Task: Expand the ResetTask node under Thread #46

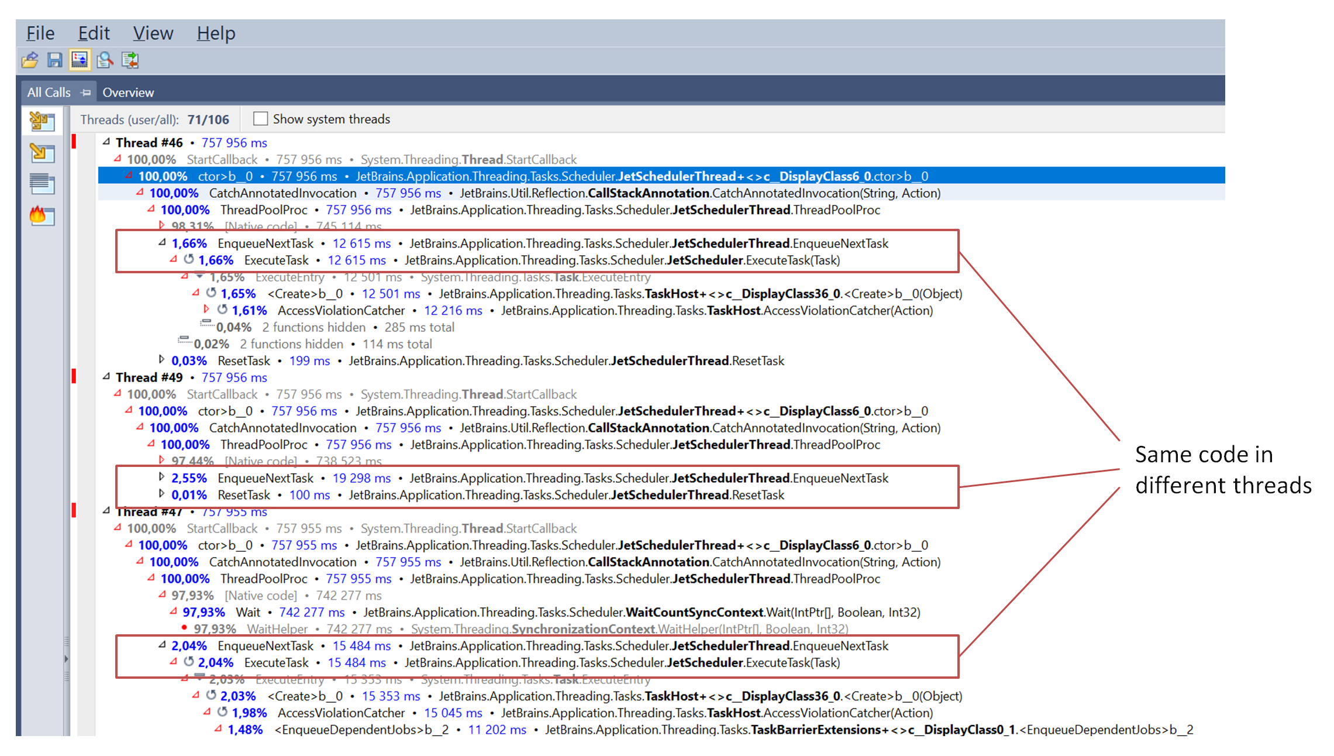Action: point(162,360)
